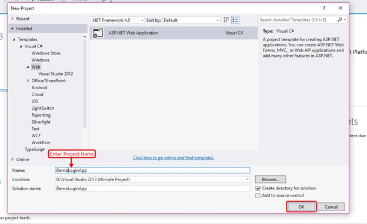Select the Silverlight template category
The image size is (367, 224).
41,122
